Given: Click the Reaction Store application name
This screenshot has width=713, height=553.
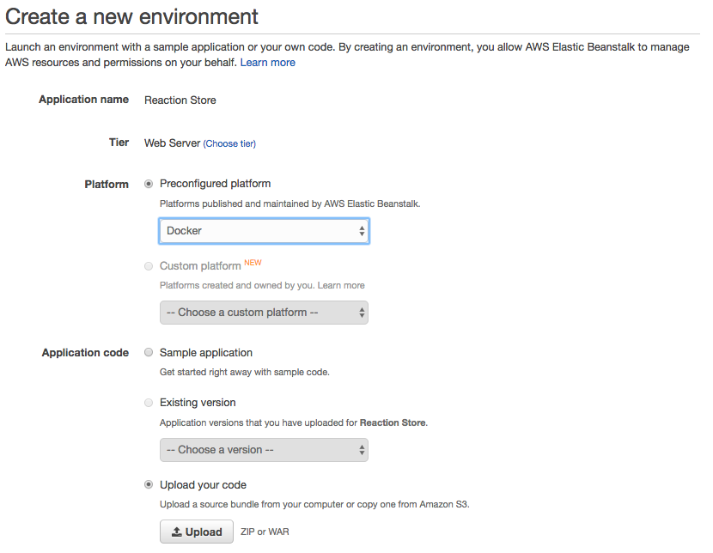Looking at the screenshot, I should [x=180, y=100].
